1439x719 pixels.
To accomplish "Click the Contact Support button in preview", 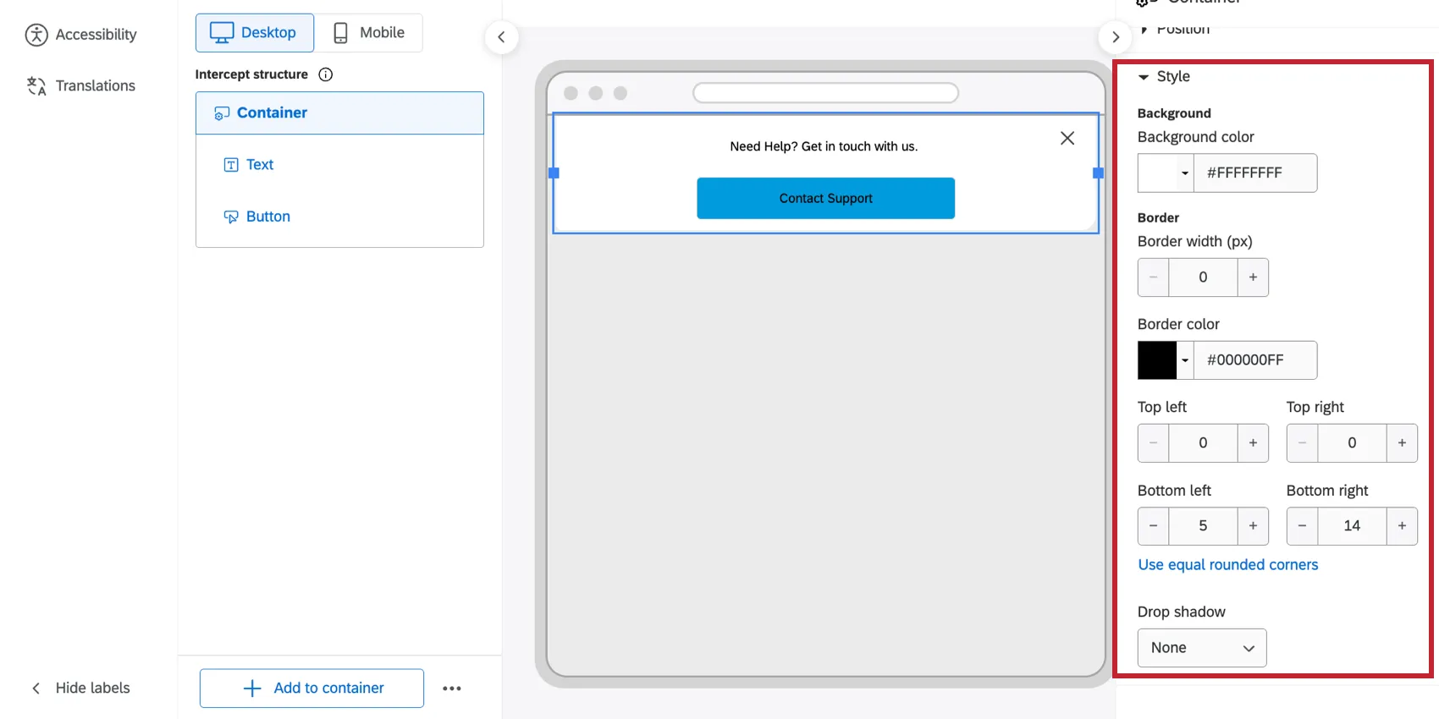I will pyautogui.click(x=826, y=199).
